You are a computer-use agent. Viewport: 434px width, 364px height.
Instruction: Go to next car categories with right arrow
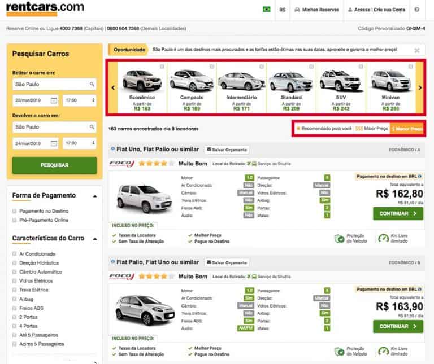420,87
